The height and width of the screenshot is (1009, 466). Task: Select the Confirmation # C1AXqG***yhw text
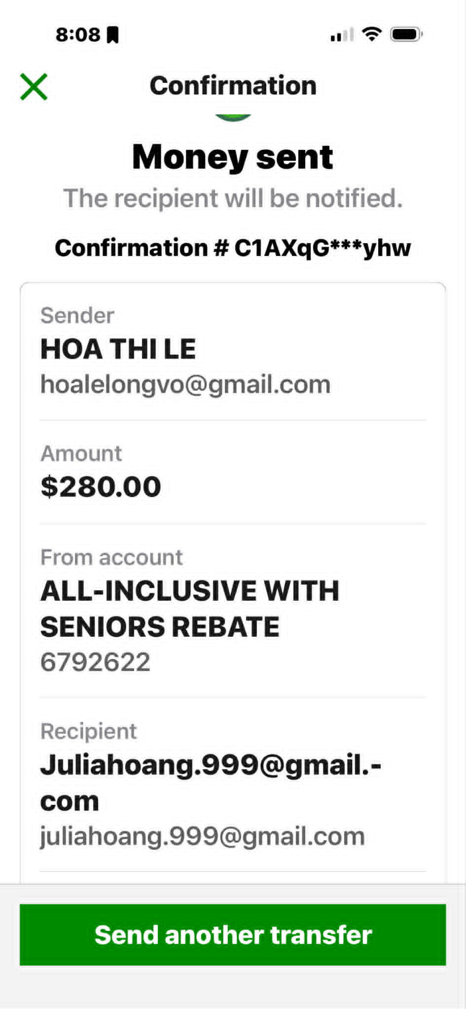click(233, 248)
